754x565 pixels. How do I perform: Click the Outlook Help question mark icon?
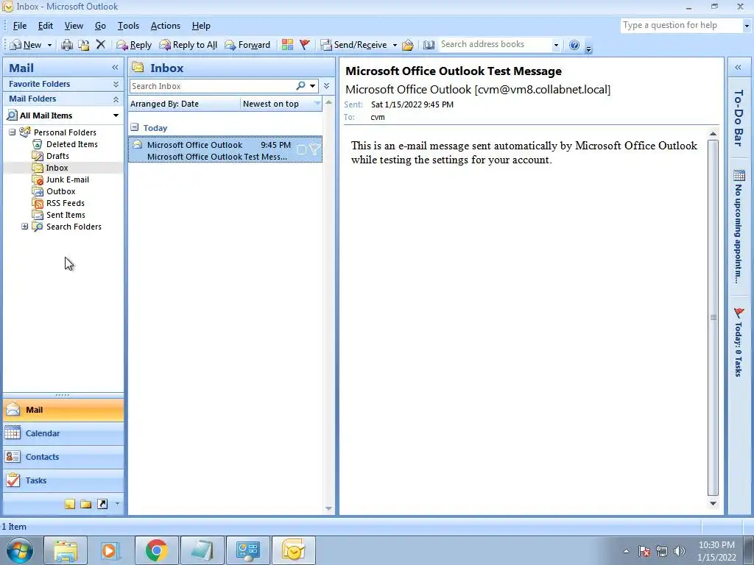(x=574, y=45)
